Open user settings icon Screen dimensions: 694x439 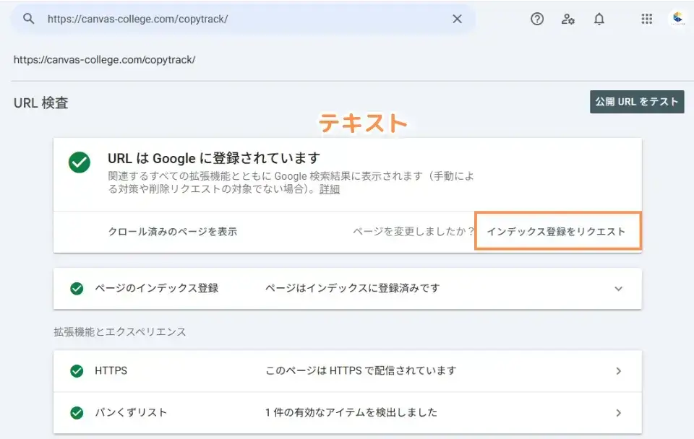tap(568, 19)
